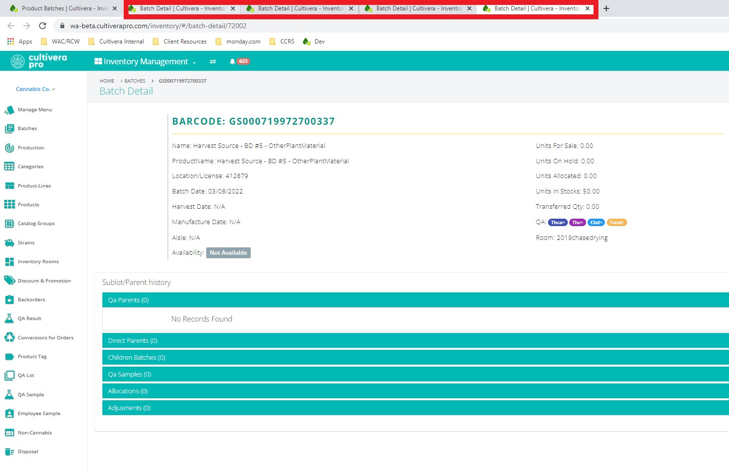This screenshot has width=729, height=471.
Task: Open QA Result flask icon
Action: pos(9,319)
